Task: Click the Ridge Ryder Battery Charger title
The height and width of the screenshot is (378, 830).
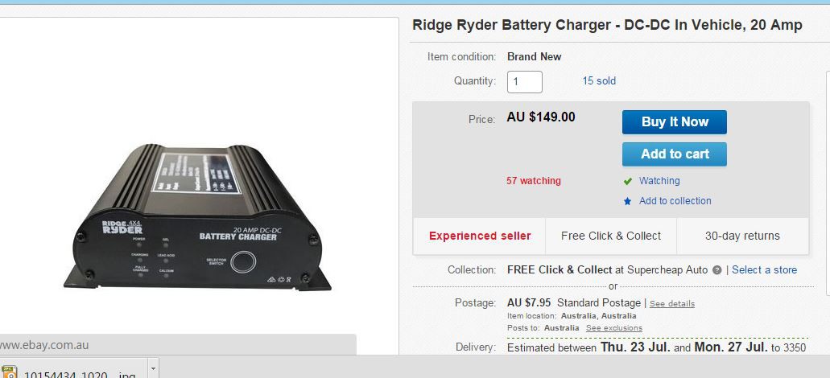Action: pyautogui.click(x=607, y=25)
